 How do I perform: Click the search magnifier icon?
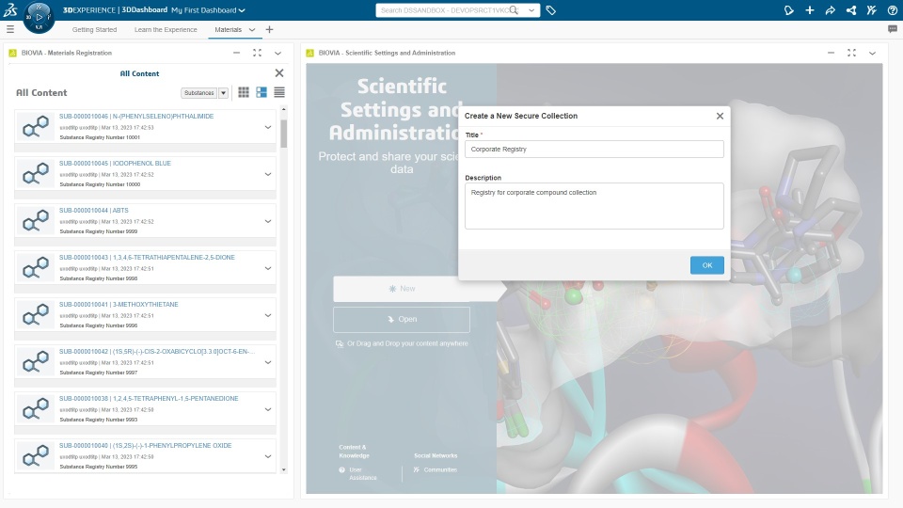(514, 10)
